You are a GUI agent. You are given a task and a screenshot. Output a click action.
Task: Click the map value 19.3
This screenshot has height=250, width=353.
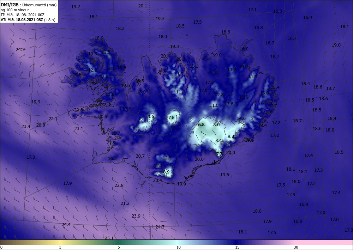click(x=174, y=46)
